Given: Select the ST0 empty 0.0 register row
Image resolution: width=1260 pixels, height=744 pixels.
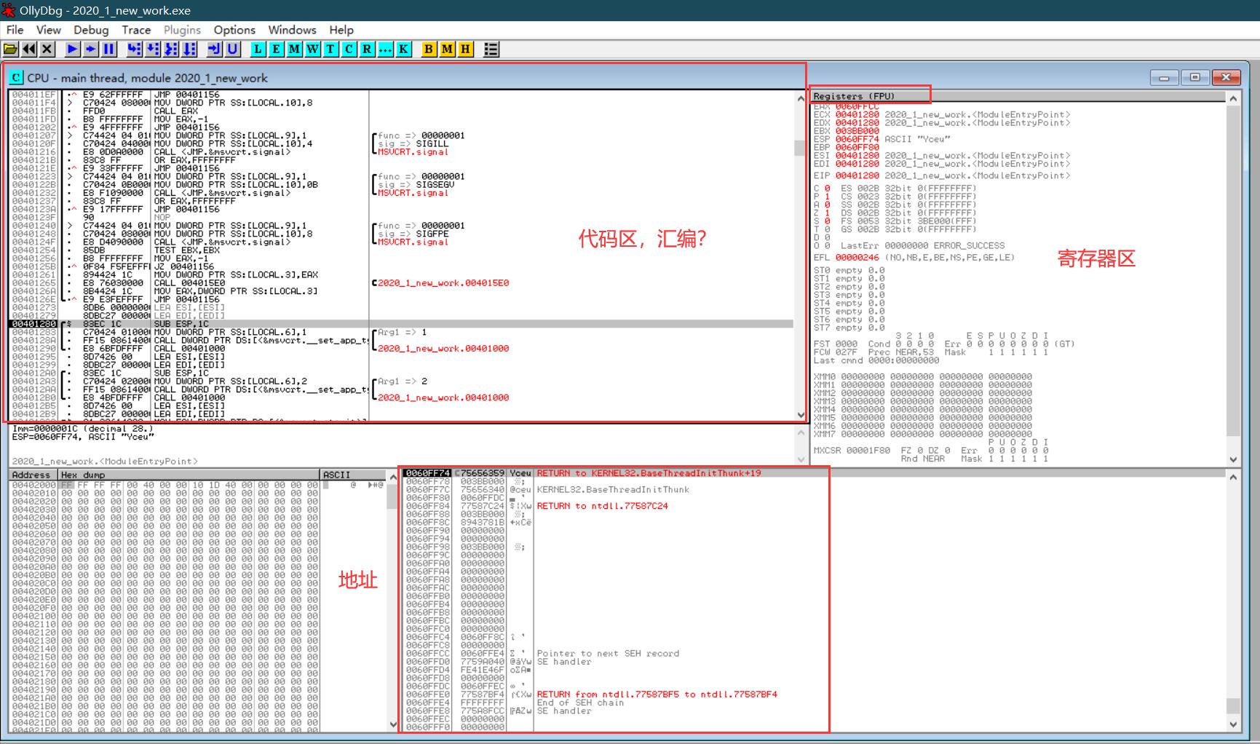Looking at the screenshot, I should pos(849,270).
